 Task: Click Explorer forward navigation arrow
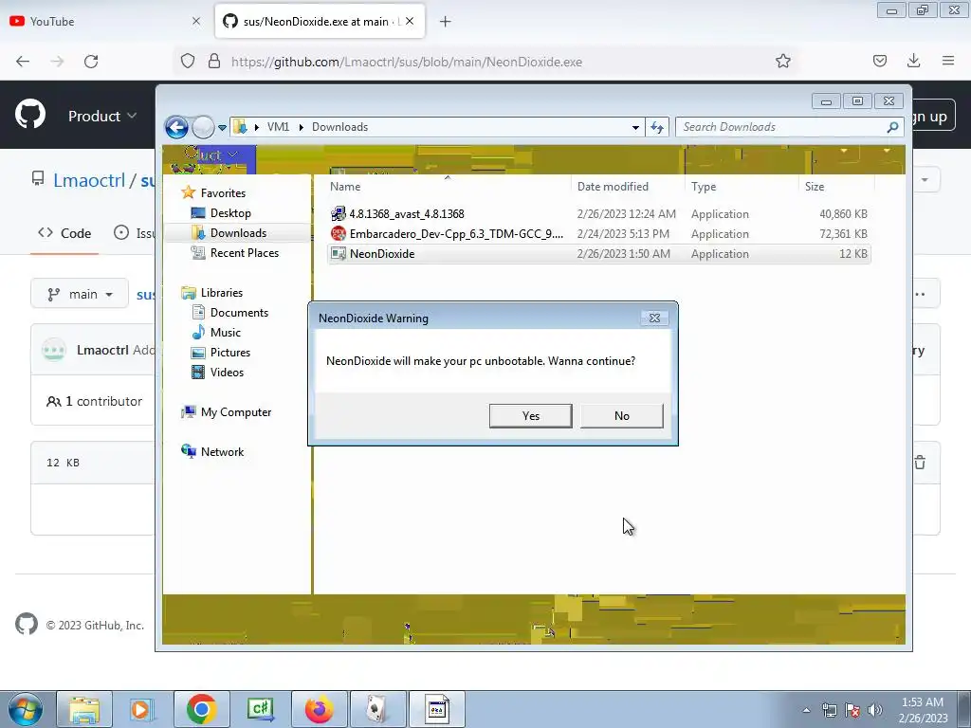[203, 128]
